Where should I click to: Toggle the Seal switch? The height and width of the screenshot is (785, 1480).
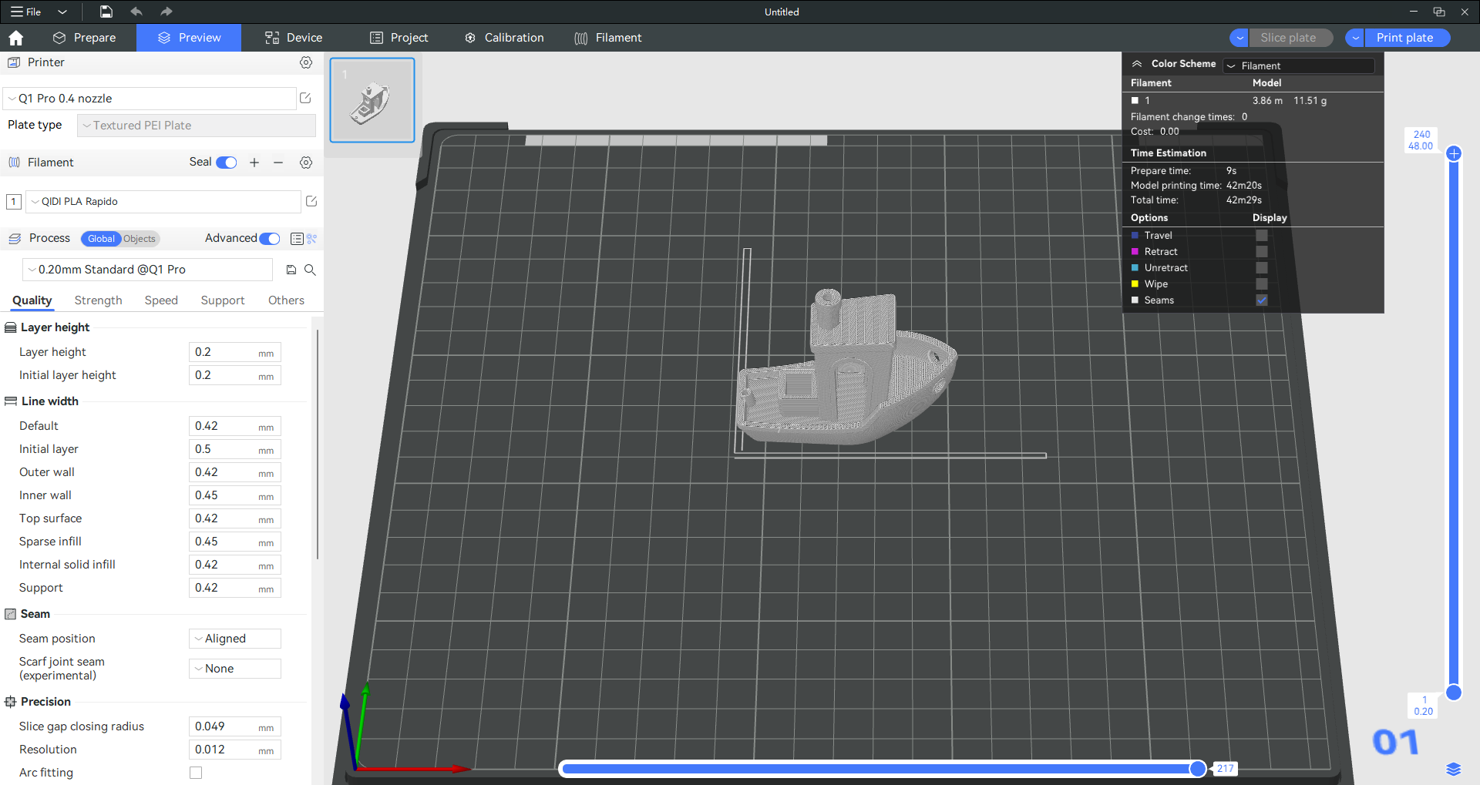[x=227, y=163]
